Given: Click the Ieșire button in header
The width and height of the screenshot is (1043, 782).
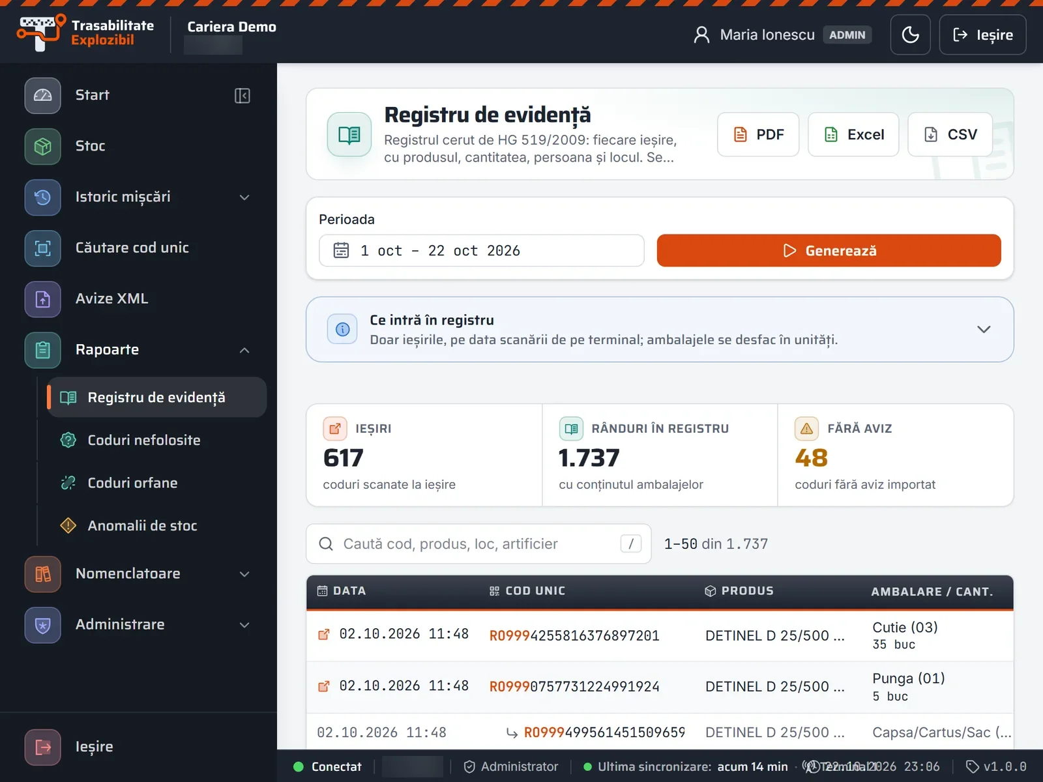Looking at the screenshot, I should coord(982,35).
